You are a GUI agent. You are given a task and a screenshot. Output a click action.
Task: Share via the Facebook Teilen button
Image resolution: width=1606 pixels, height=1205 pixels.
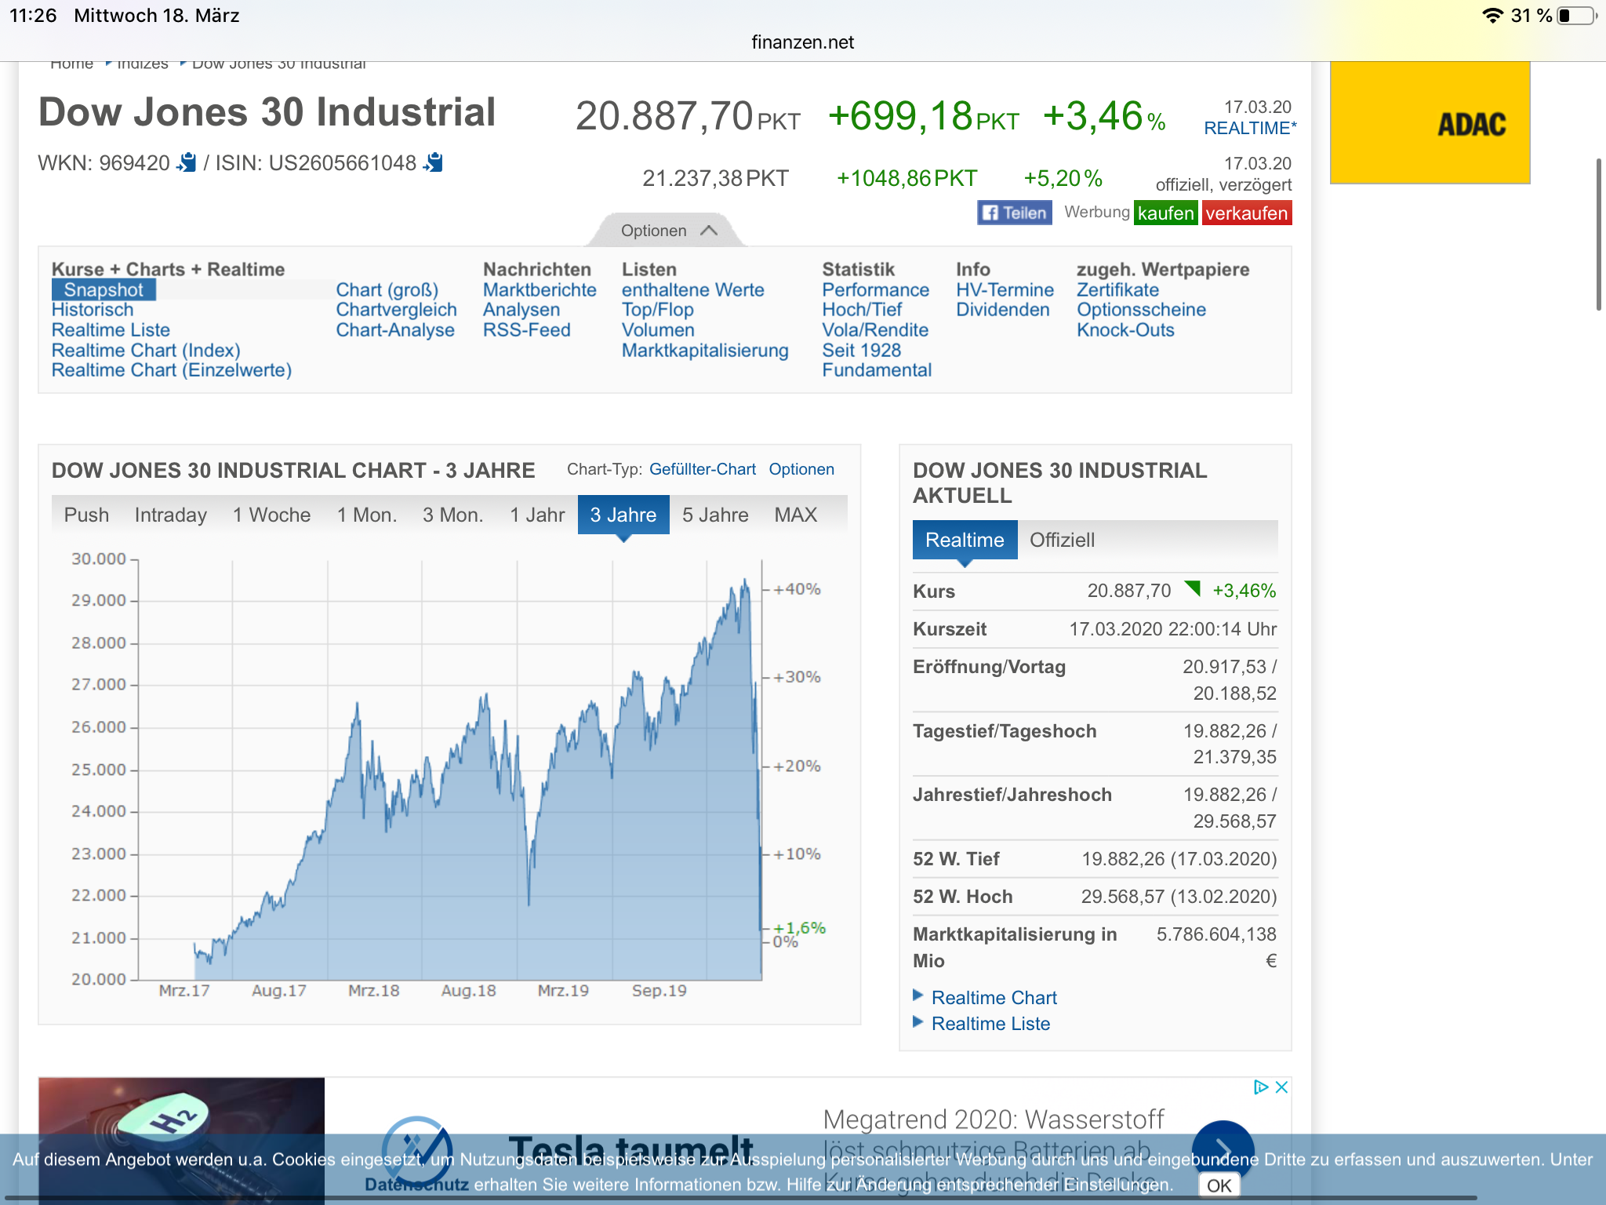pyautogui.click(x=1014, y=213)
